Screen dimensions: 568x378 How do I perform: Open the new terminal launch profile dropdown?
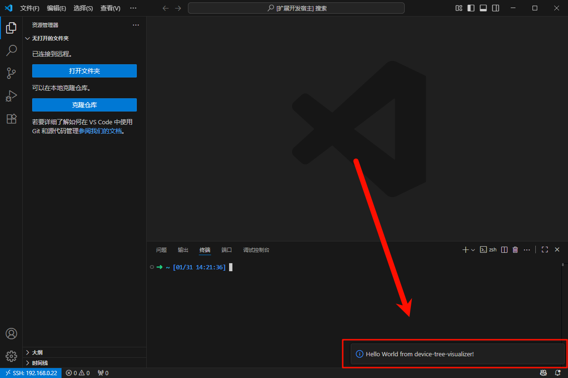click(x=473, y=249)
